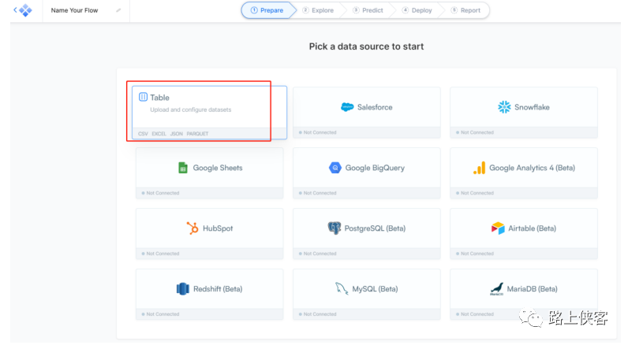
Task: Click Not Connected status under Redshift
Action: coord(161,314)
